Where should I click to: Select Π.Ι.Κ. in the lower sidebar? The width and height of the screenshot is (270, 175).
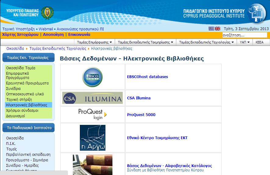pos(11,144)
